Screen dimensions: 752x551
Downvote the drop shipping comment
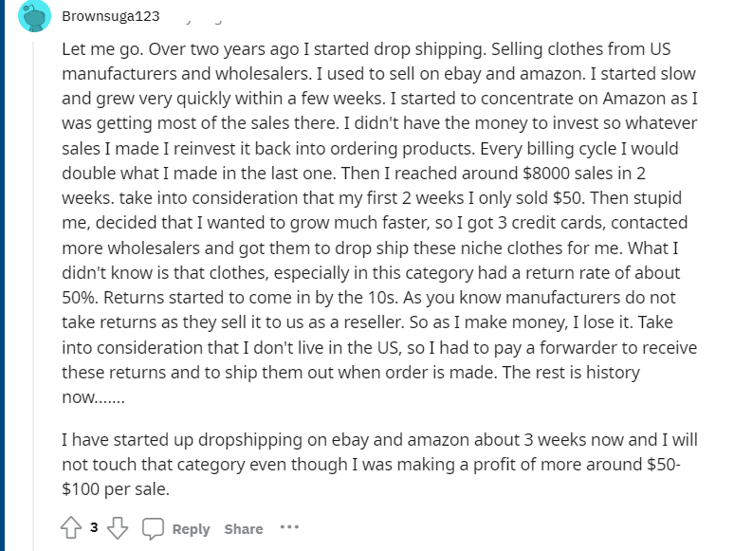118,527
